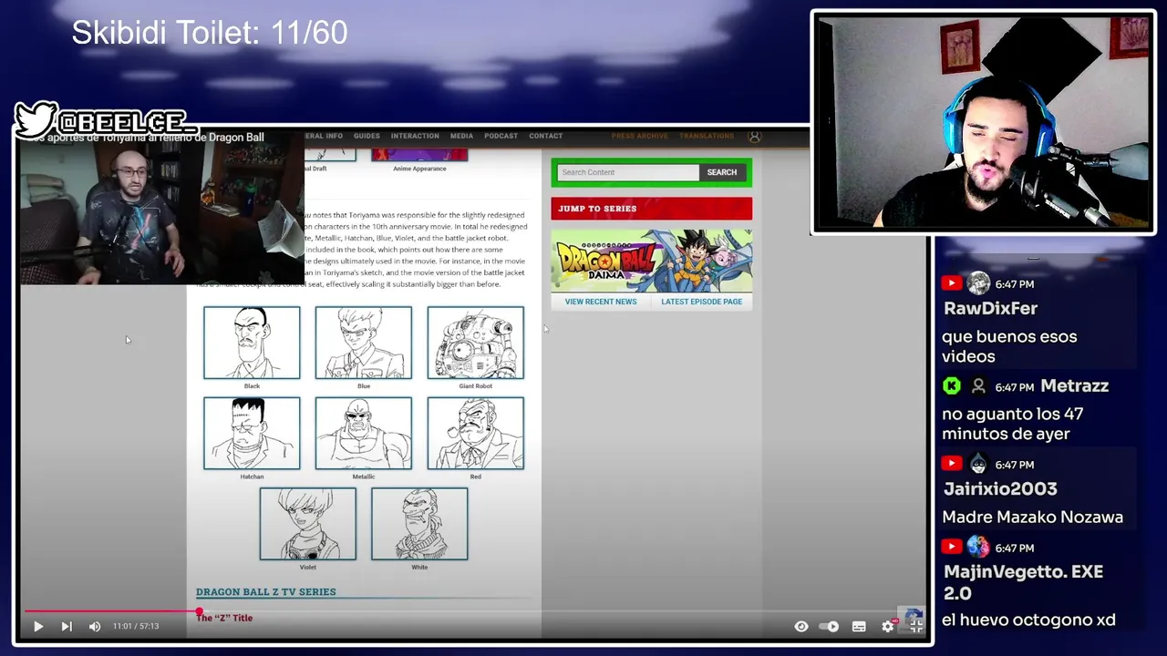Click the message 'el huevo octogono xd'
The image size is (1167, 656).
[1028, 620]
